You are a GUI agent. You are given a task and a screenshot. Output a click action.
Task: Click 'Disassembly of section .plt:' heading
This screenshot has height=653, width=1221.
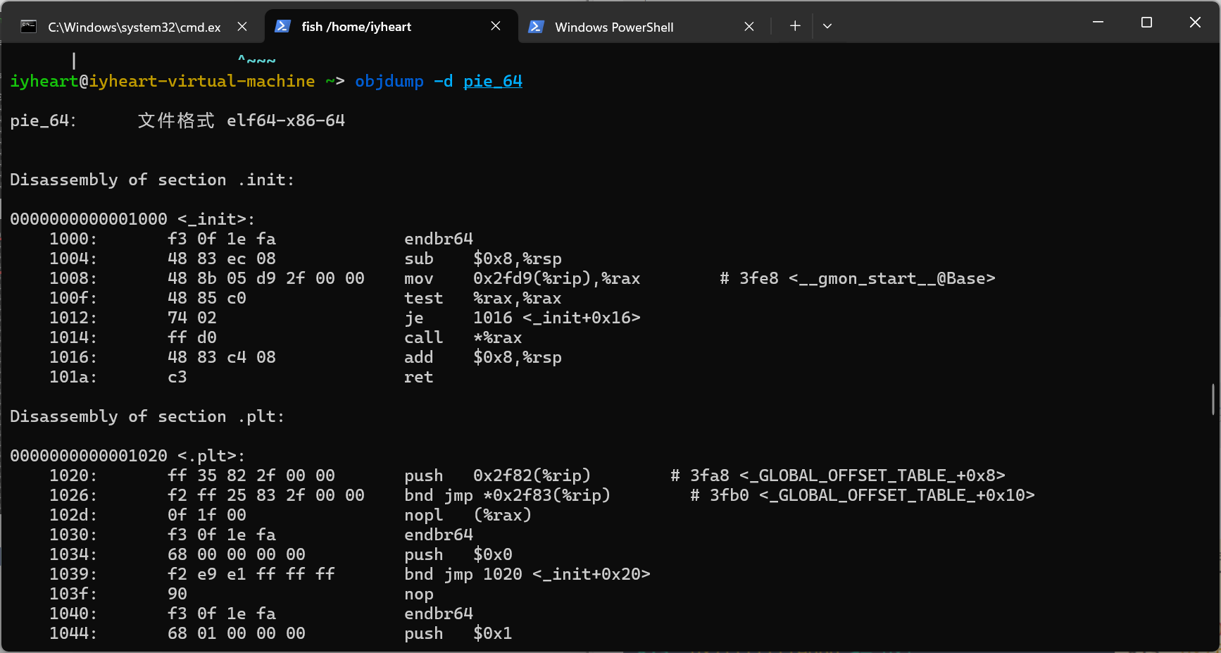click(147, 416)
